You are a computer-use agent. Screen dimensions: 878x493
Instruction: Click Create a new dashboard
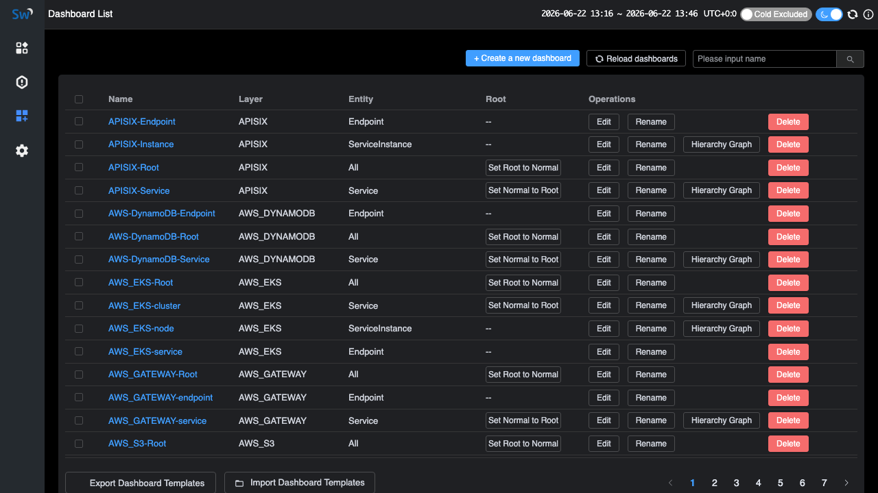tap(523, 58)
